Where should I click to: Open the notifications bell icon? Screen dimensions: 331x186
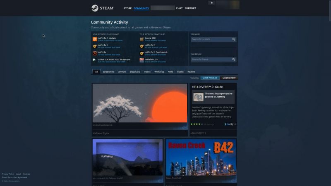[212, 3]
